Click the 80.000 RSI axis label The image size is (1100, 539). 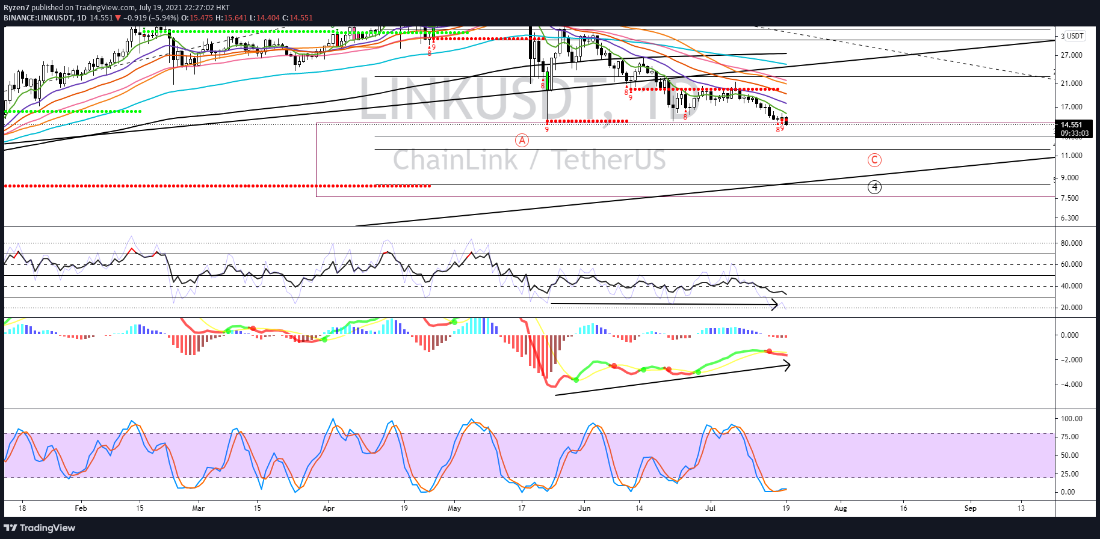coord(1072,243)
